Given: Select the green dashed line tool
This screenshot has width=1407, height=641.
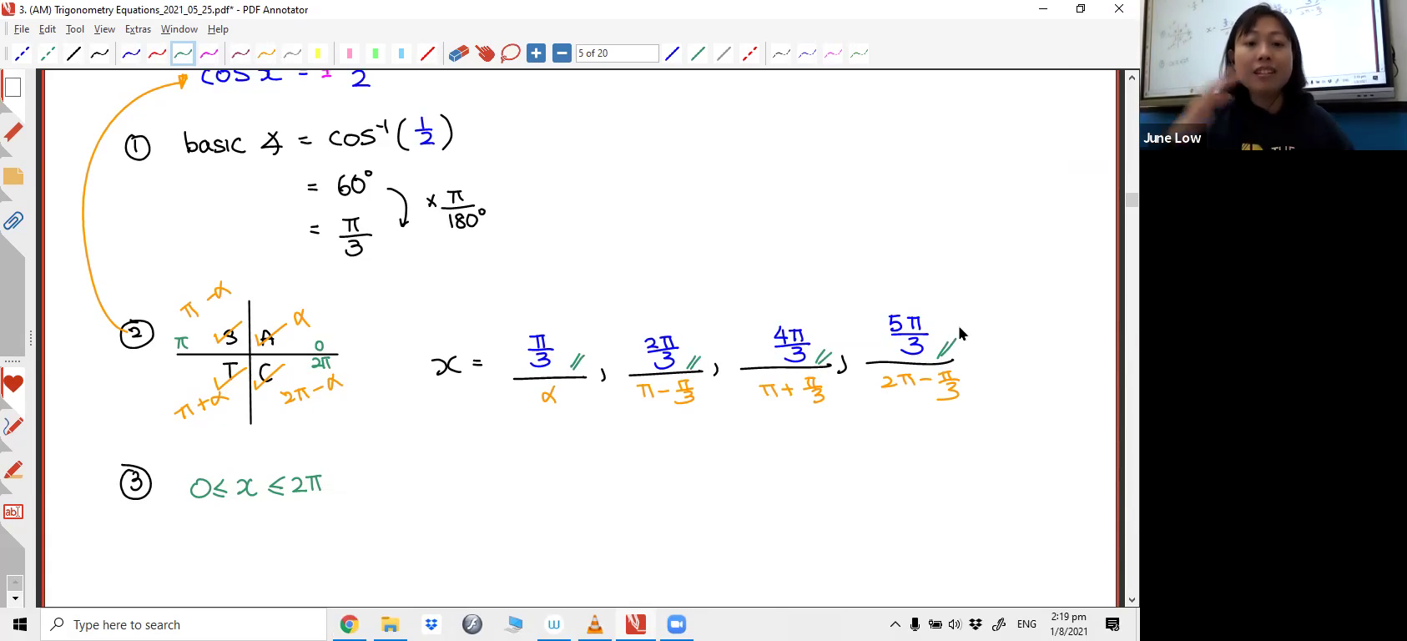Looking at the screenshot, I should click(x=48, y=53).
